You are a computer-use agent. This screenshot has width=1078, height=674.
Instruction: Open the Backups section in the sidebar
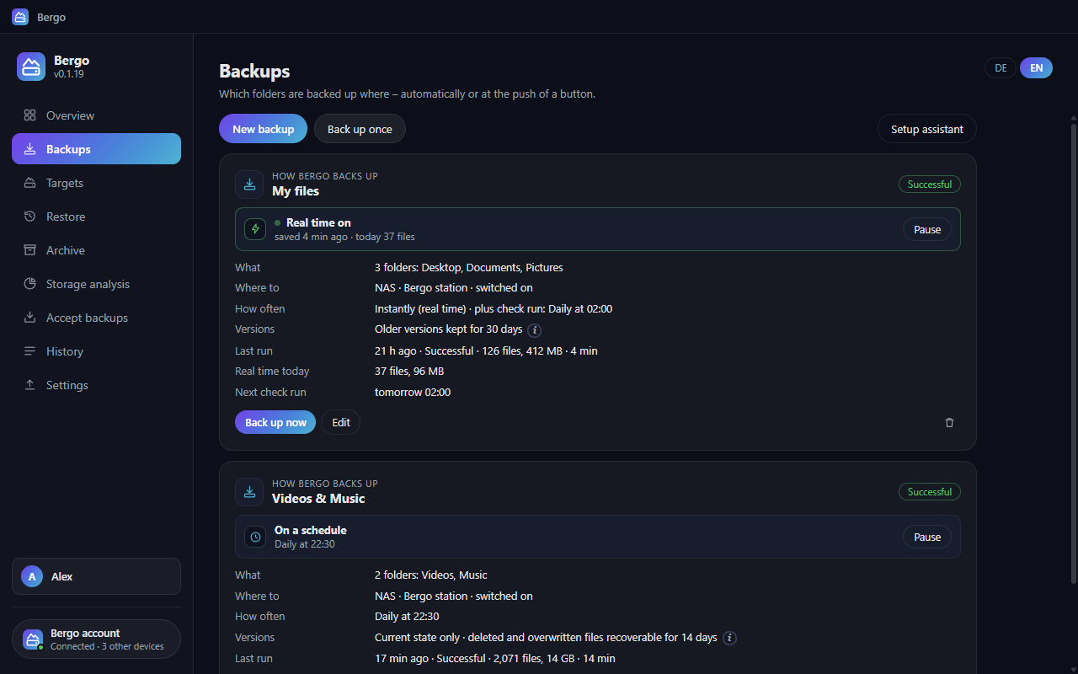tap(96, 149)
